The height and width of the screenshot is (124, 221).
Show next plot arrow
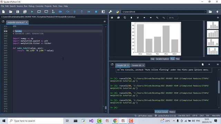(x=151, y=18)
